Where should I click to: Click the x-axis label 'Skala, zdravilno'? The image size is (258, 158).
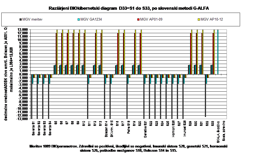tap(224, 131)
